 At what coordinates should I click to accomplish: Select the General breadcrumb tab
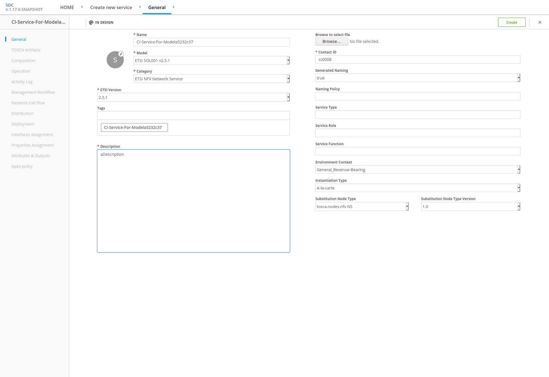coord(157,7)
